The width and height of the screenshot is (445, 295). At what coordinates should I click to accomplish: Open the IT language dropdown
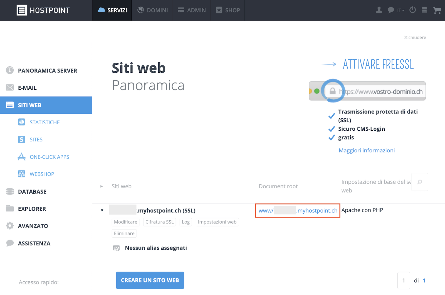[x=401, y=10]
